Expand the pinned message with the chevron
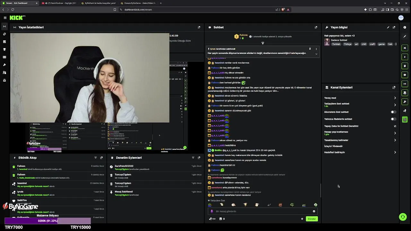This screenshot has width=411, height=231. tap(316, 54)
